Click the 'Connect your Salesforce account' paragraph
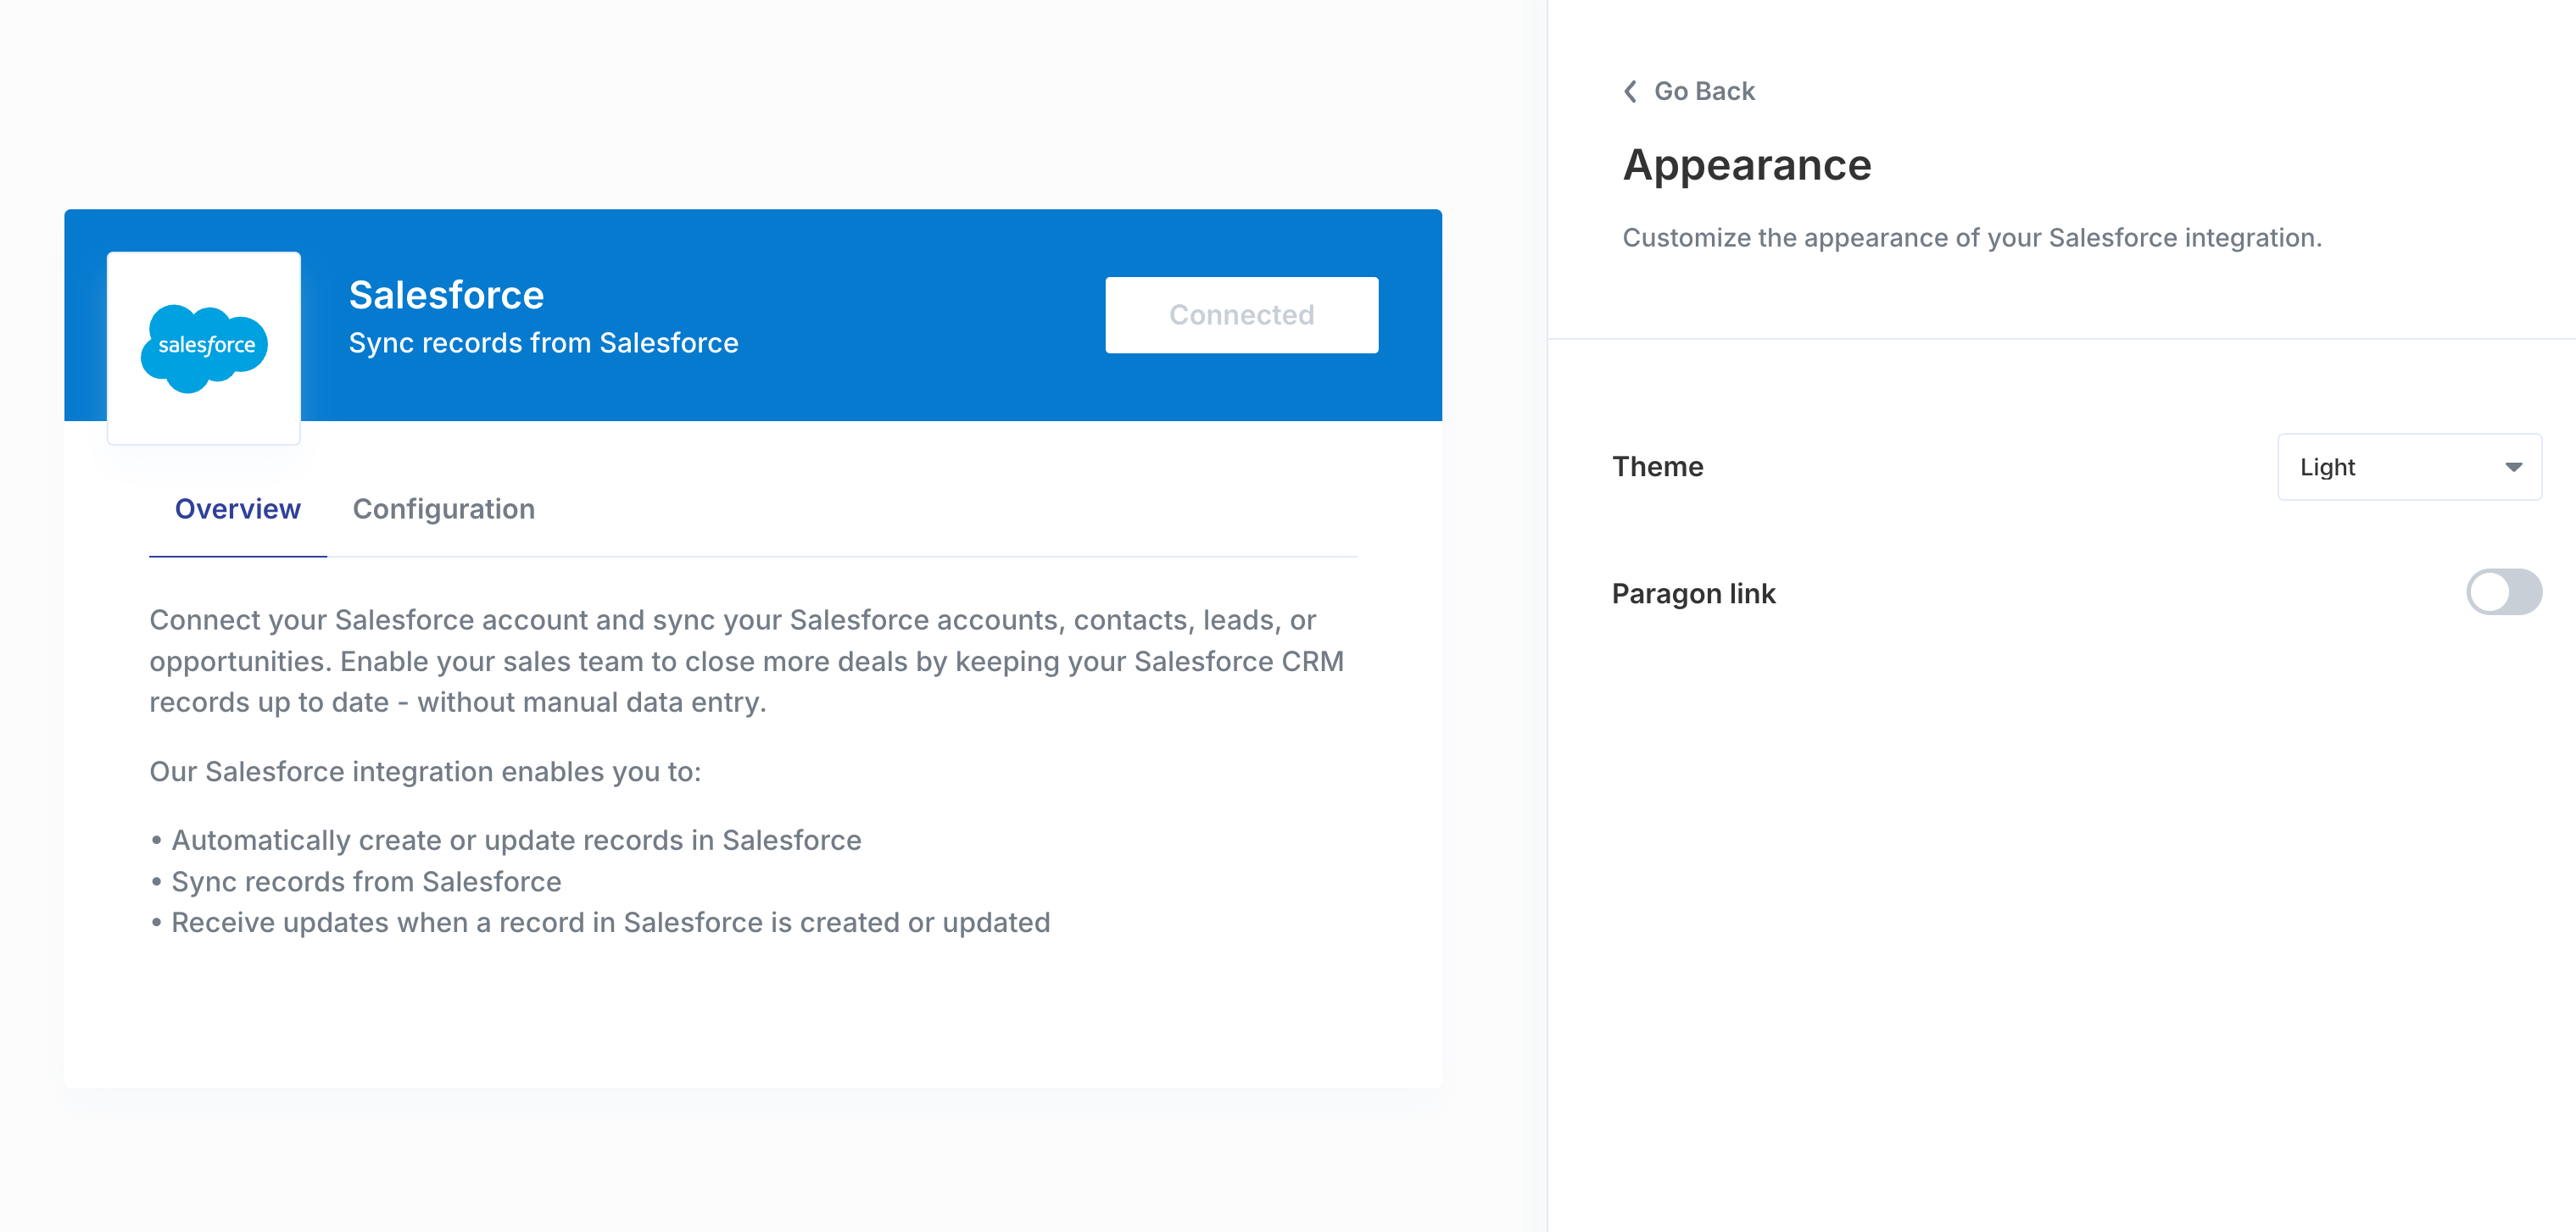Screen dimensions: 2576x1232 click(x=747, y=662)
